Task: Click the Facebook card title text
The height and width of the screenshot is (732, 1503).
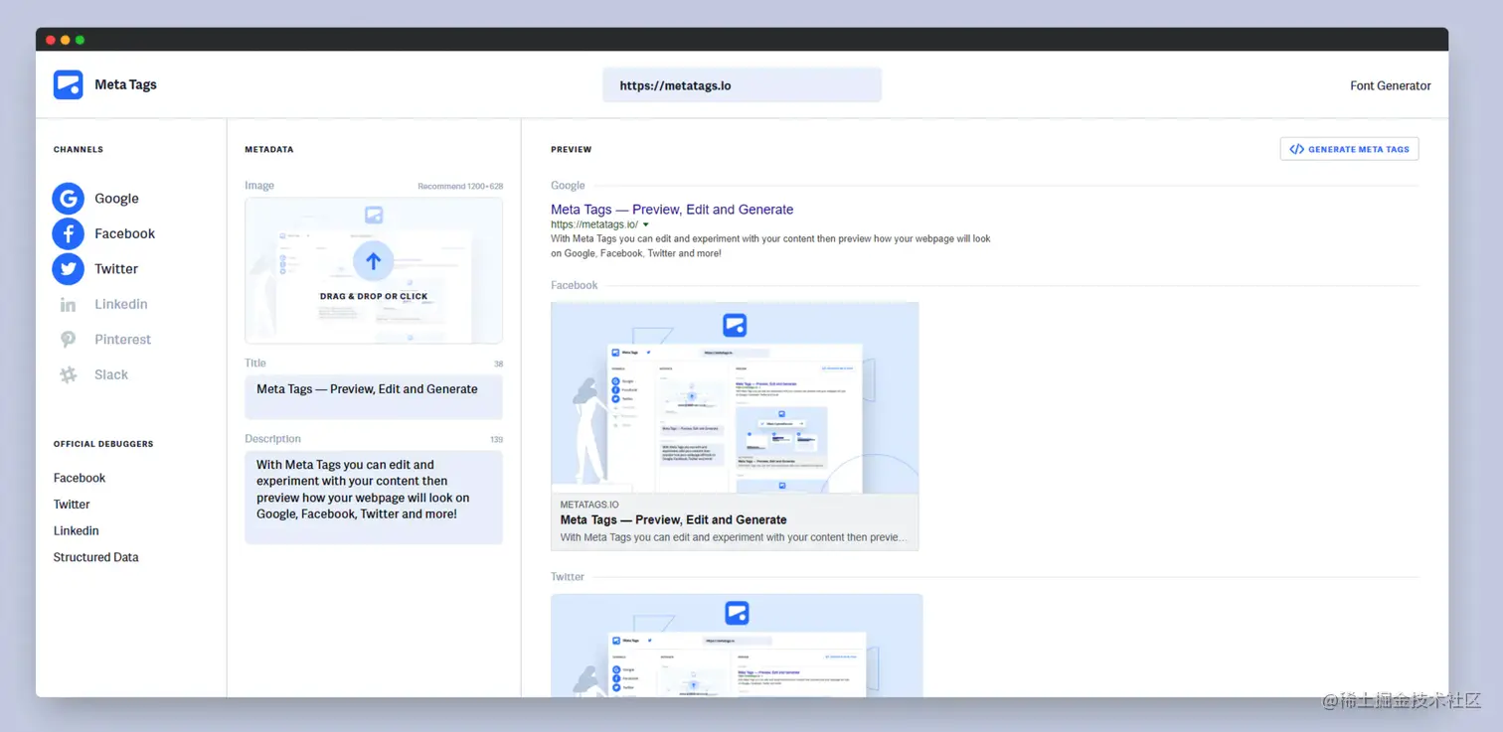Action: pos(673,519)
